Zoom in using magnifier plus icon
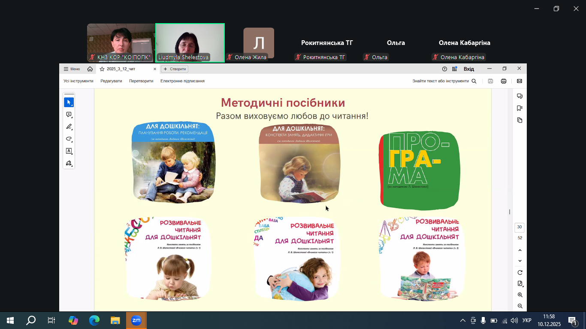The height and width of the screenshot is (329, 586). click(x=520, y=295)
